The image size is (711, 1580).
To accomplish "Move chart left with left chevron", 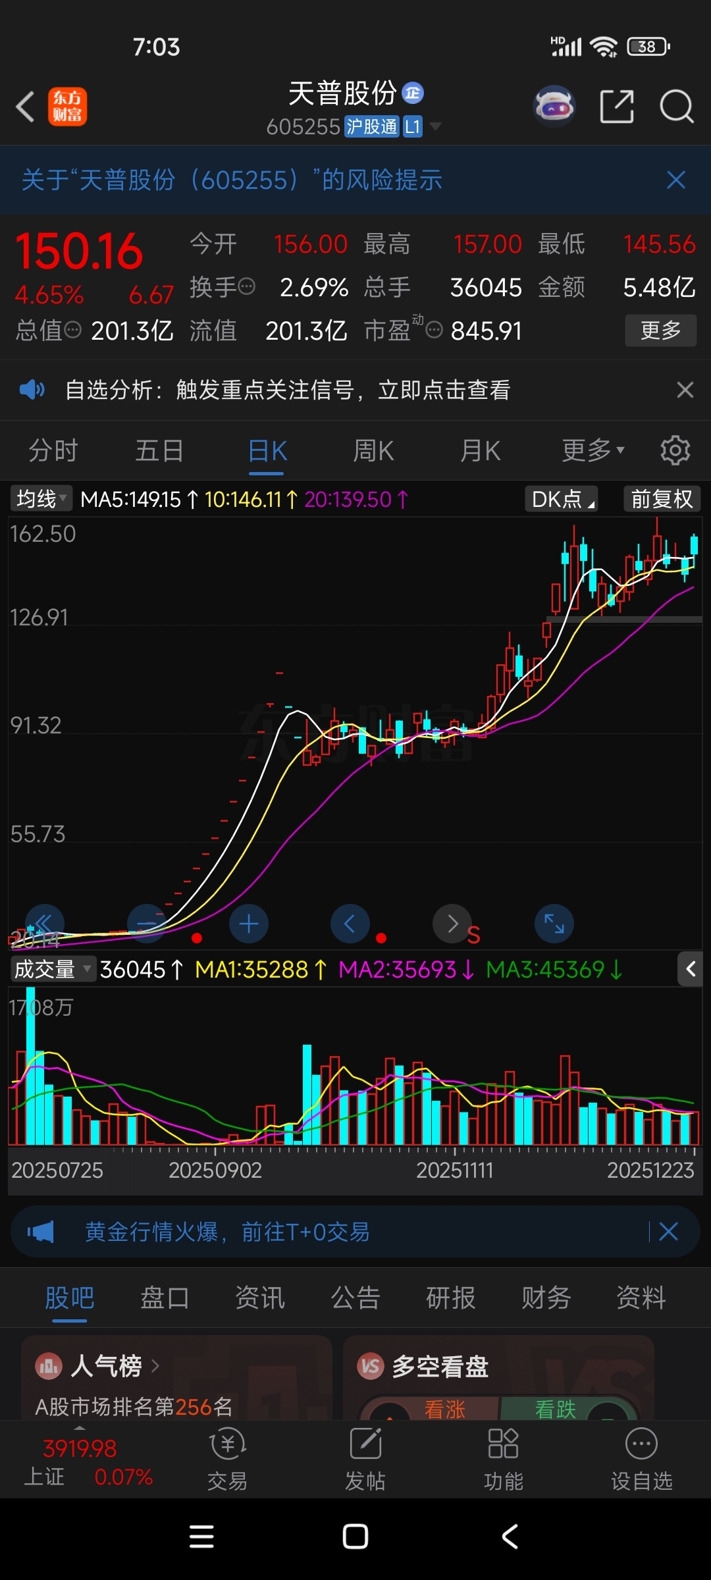I will pyautogui.click(x=350, y=924).
